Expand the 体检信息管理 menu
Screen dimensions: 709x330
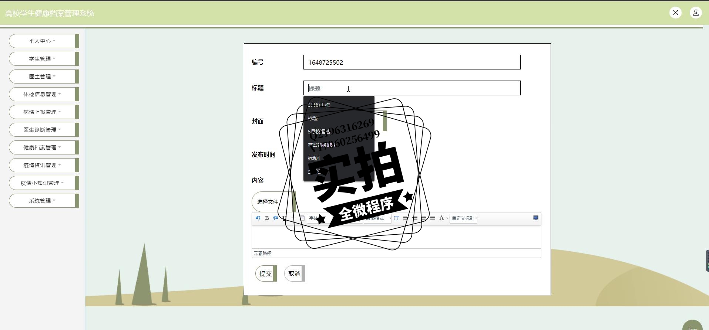(44, 94)
